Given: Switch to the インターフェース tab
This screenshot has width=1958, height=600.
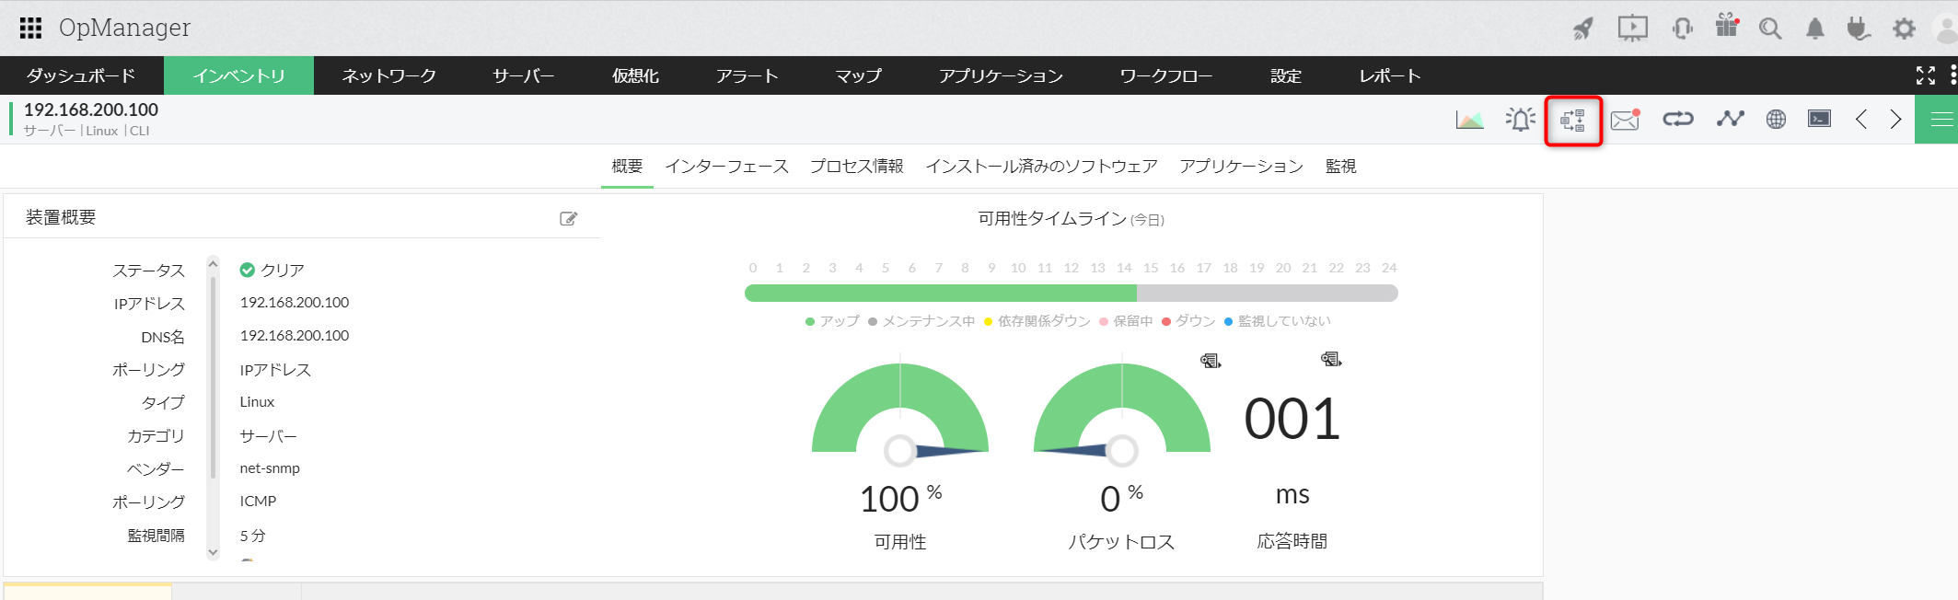Looking at the screenshot, I should pos(726,167).
